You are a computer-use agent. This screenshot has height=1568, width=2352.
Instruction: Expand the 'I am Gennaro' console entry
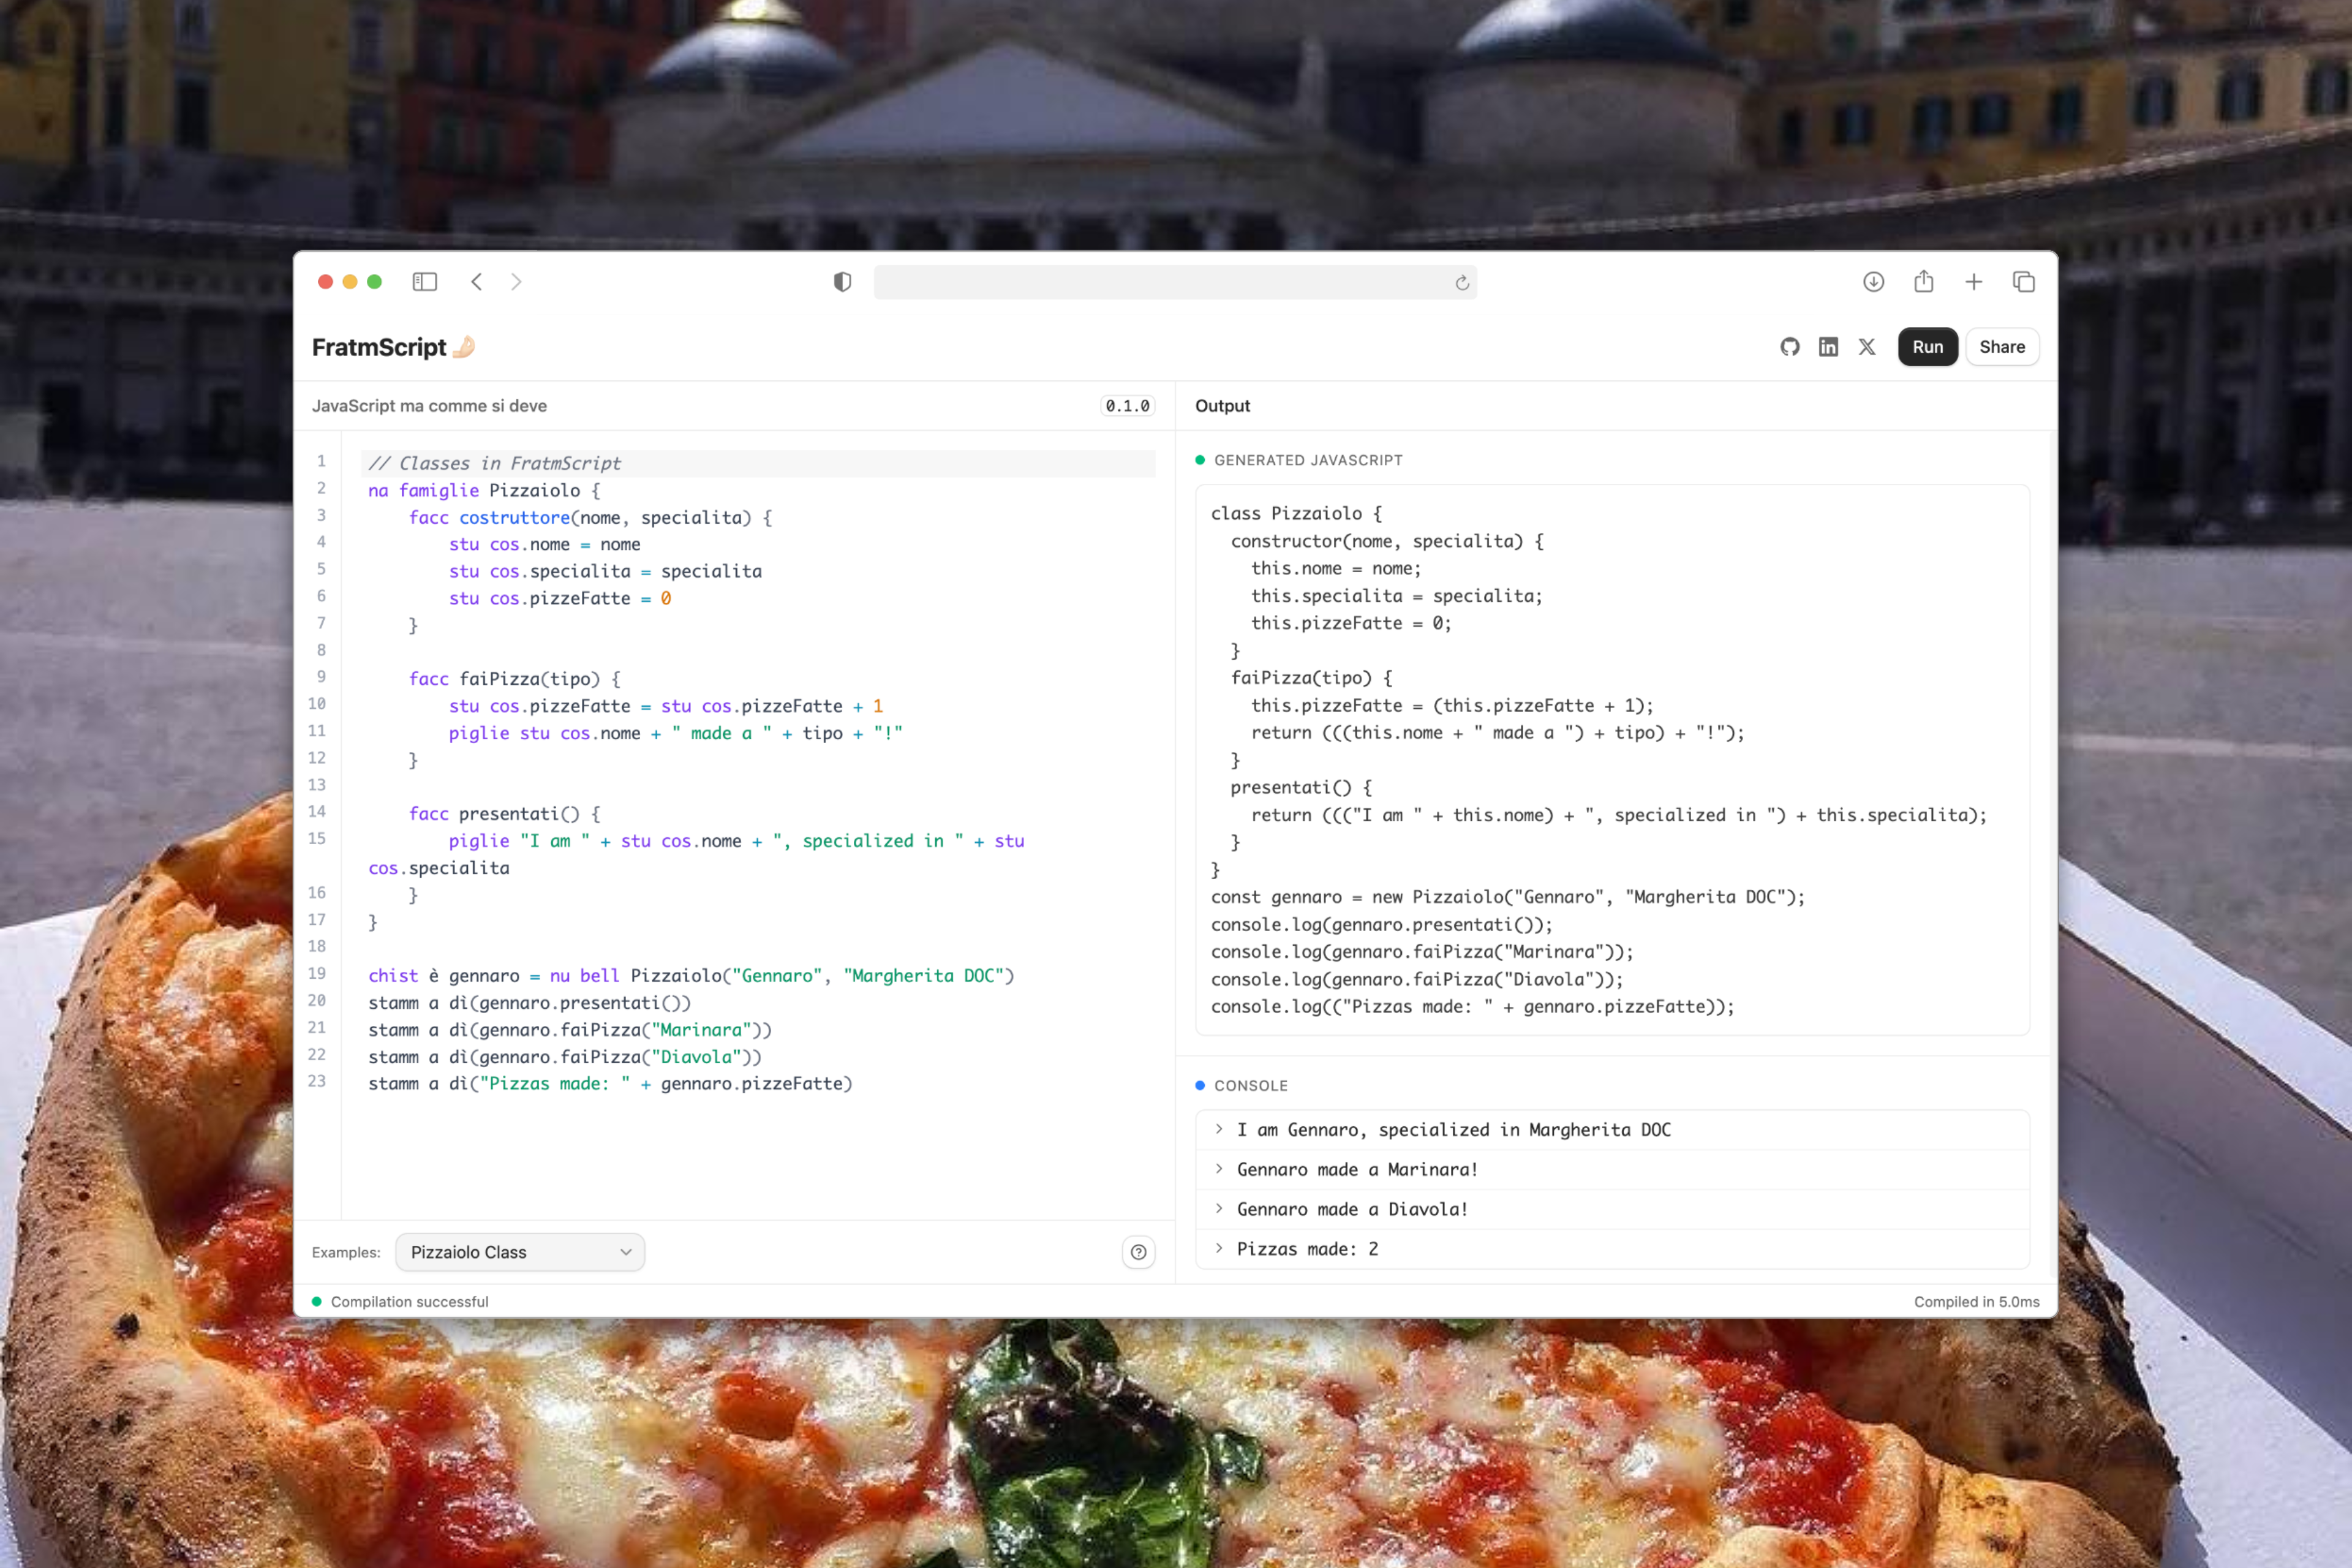[1219, 1129]
